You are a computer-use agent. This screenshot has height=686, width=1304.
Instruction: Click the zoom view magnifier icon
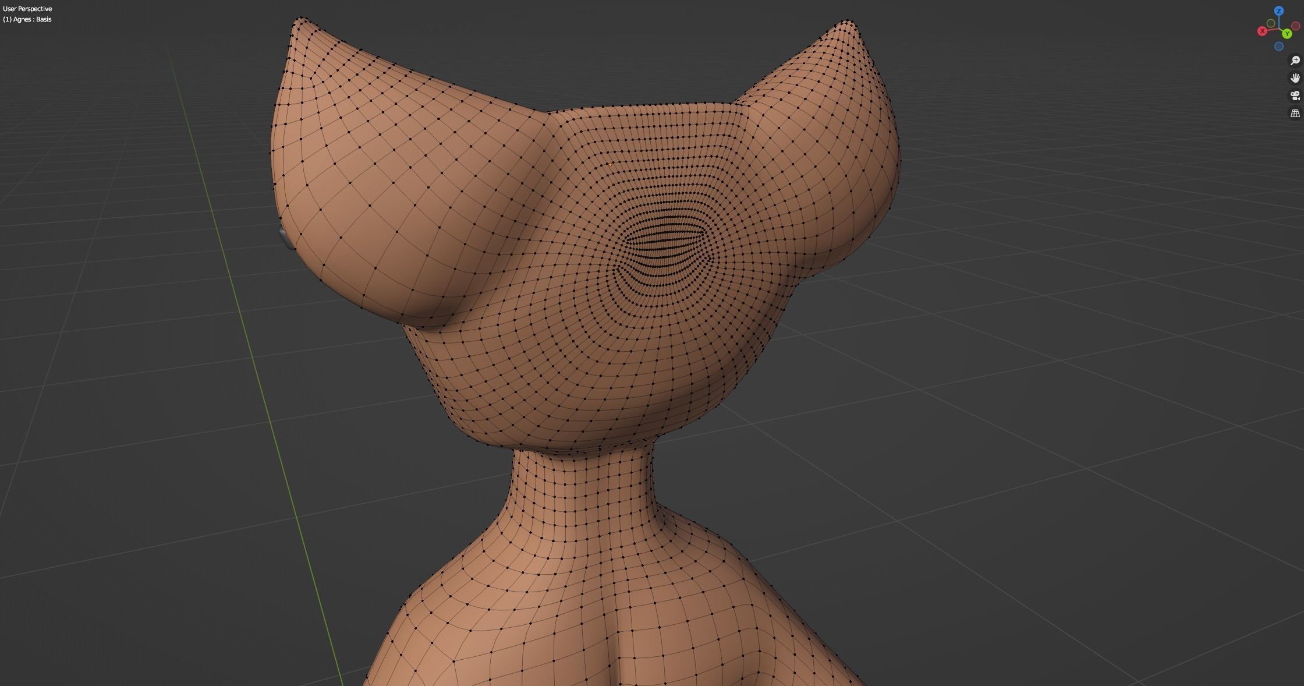[1295, 61]
